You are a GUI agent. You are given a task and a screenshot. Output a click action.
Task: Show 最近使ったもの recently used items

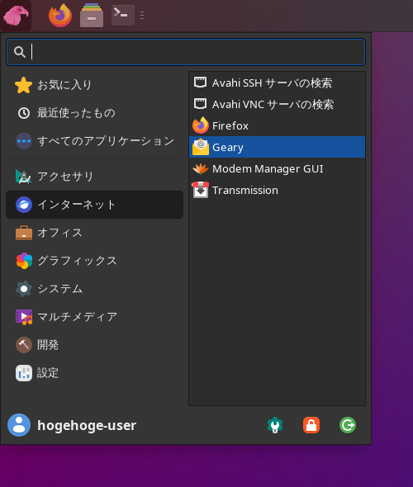coord(94,113)
